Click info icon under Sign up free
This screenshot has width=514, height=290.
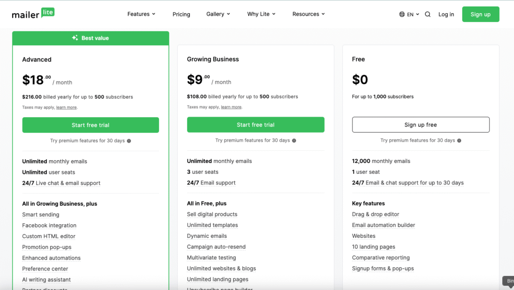[459, 140]
